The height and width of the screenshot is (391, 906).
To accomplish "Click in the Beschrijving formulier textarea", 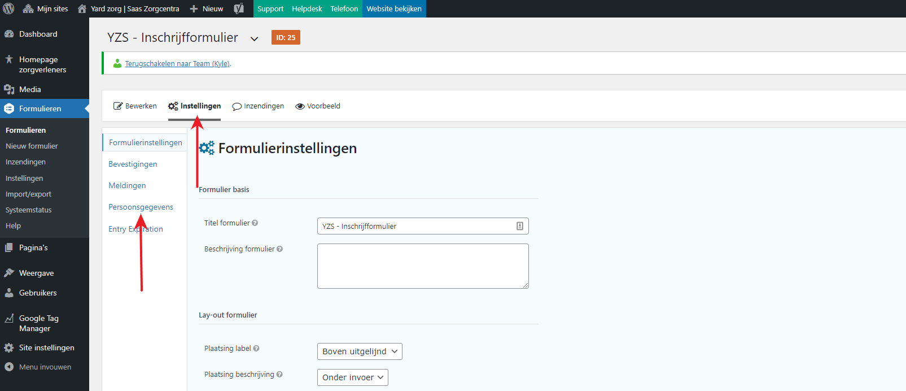I will pos(423,266).
